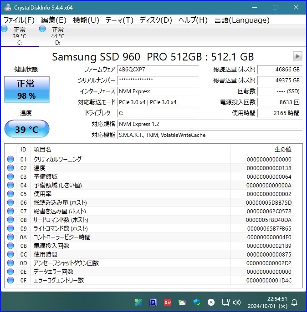Click the power on count 8633 回
This screenshot has width=307, height=312.
[280, 102]
